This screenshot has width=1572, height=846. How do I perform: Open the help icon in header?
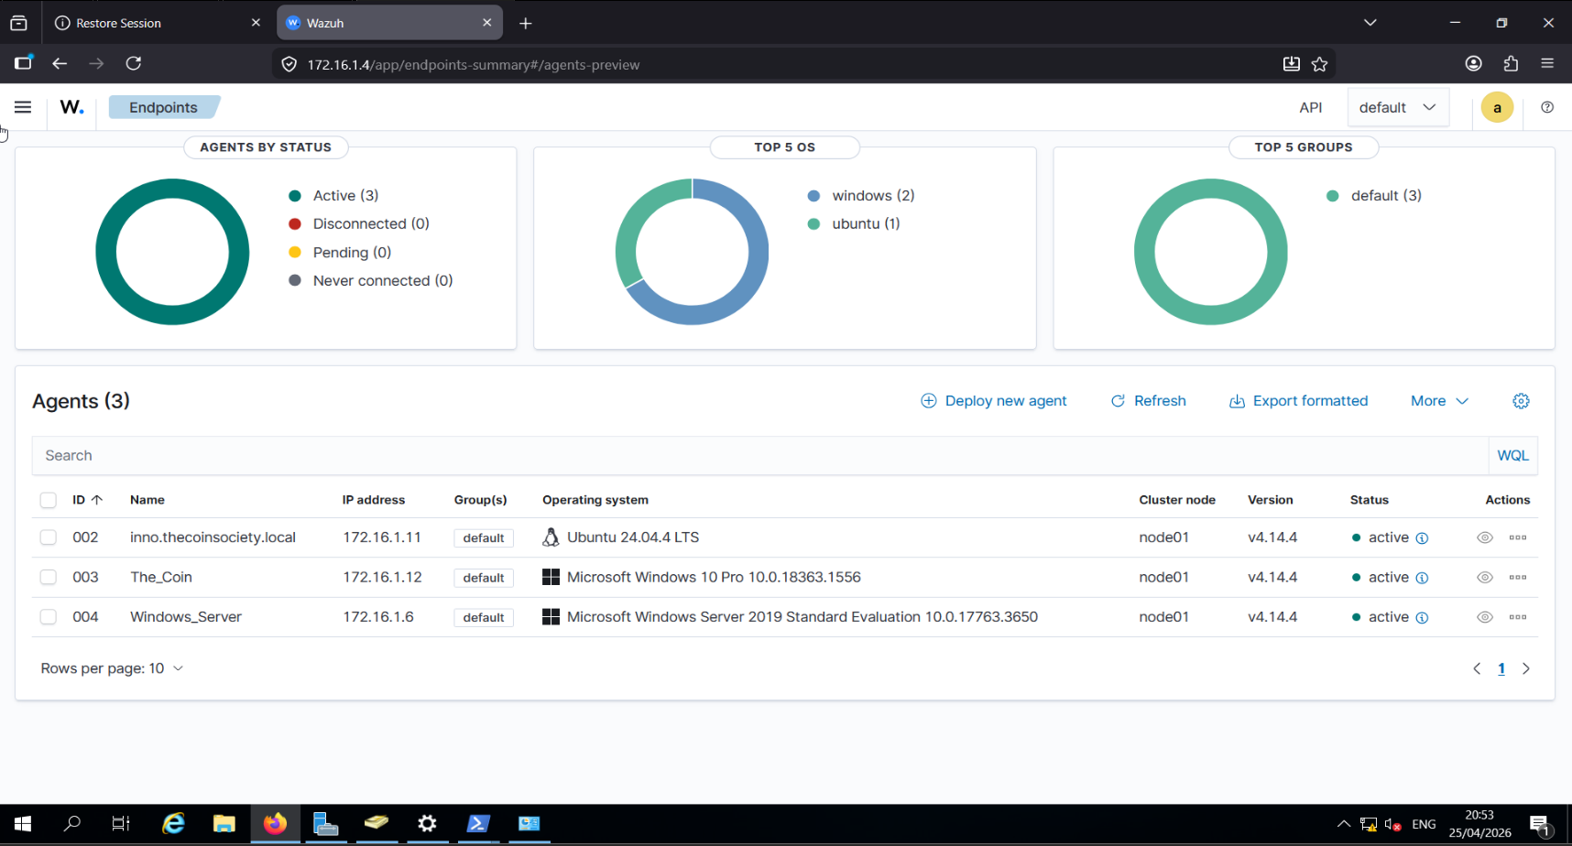(x=1547, y=107)
